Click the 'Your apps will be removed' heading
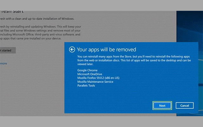This screenshot has height=127, width=203. click(x=107, y=50)
